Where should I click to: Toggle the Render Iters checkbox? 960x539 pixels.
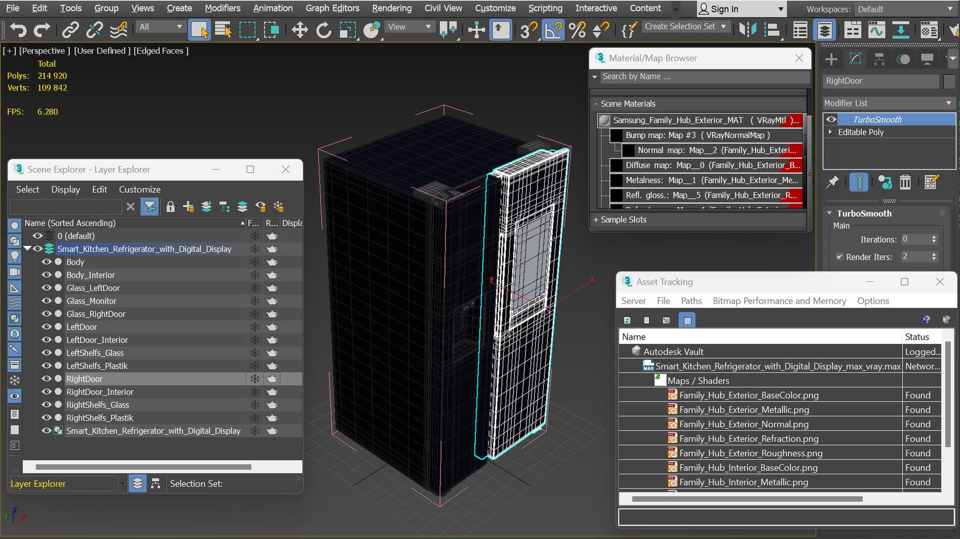839,256
